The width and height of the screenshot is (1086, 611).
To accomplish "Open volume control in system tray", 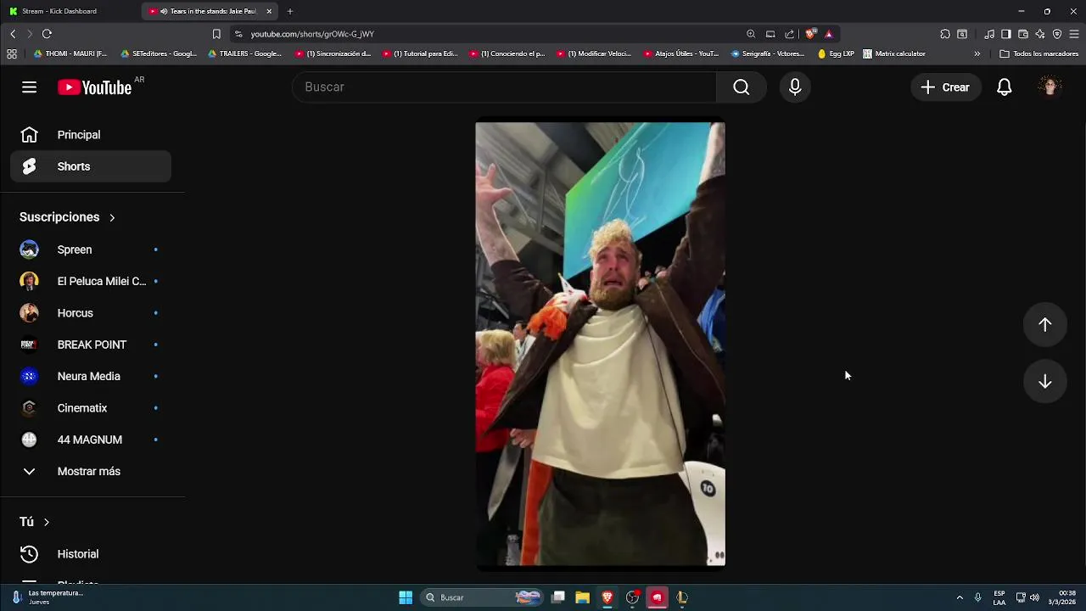I will (x=1034, y=597).
